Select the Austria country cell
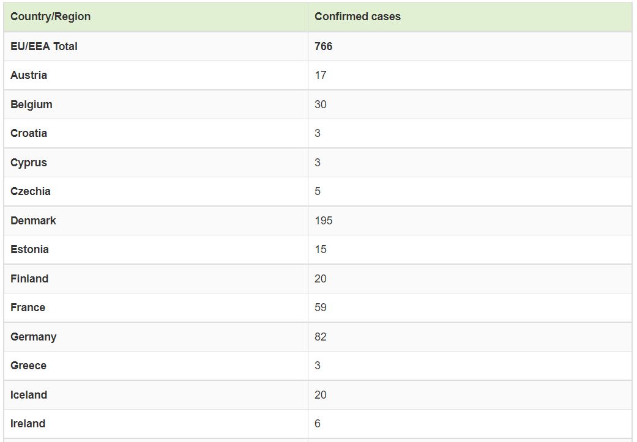This screenshot has width=637, height=442. point(29,75)
